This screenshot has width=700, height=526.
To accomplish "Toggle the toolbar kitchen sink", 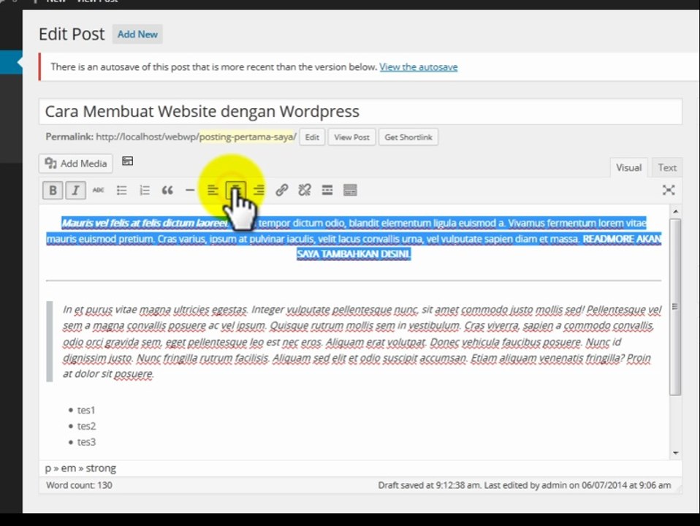I will point(350,190).
